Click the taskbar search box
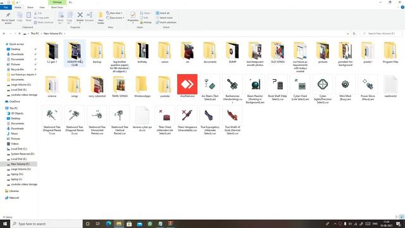The image size is (405, 228). click(46, 224)
